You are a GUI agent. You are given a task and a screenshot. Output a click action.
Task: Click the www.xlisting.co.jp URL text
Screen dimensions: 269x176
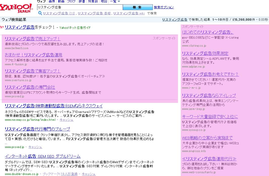[x=194, y=46]
